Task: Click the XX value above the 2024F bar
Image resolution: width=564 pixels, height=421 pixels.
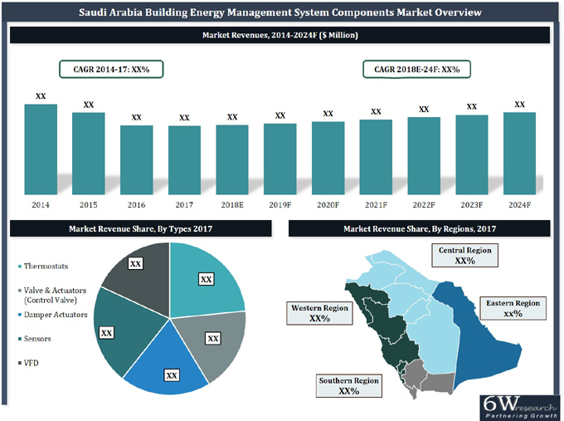Action: click(520, 105)
